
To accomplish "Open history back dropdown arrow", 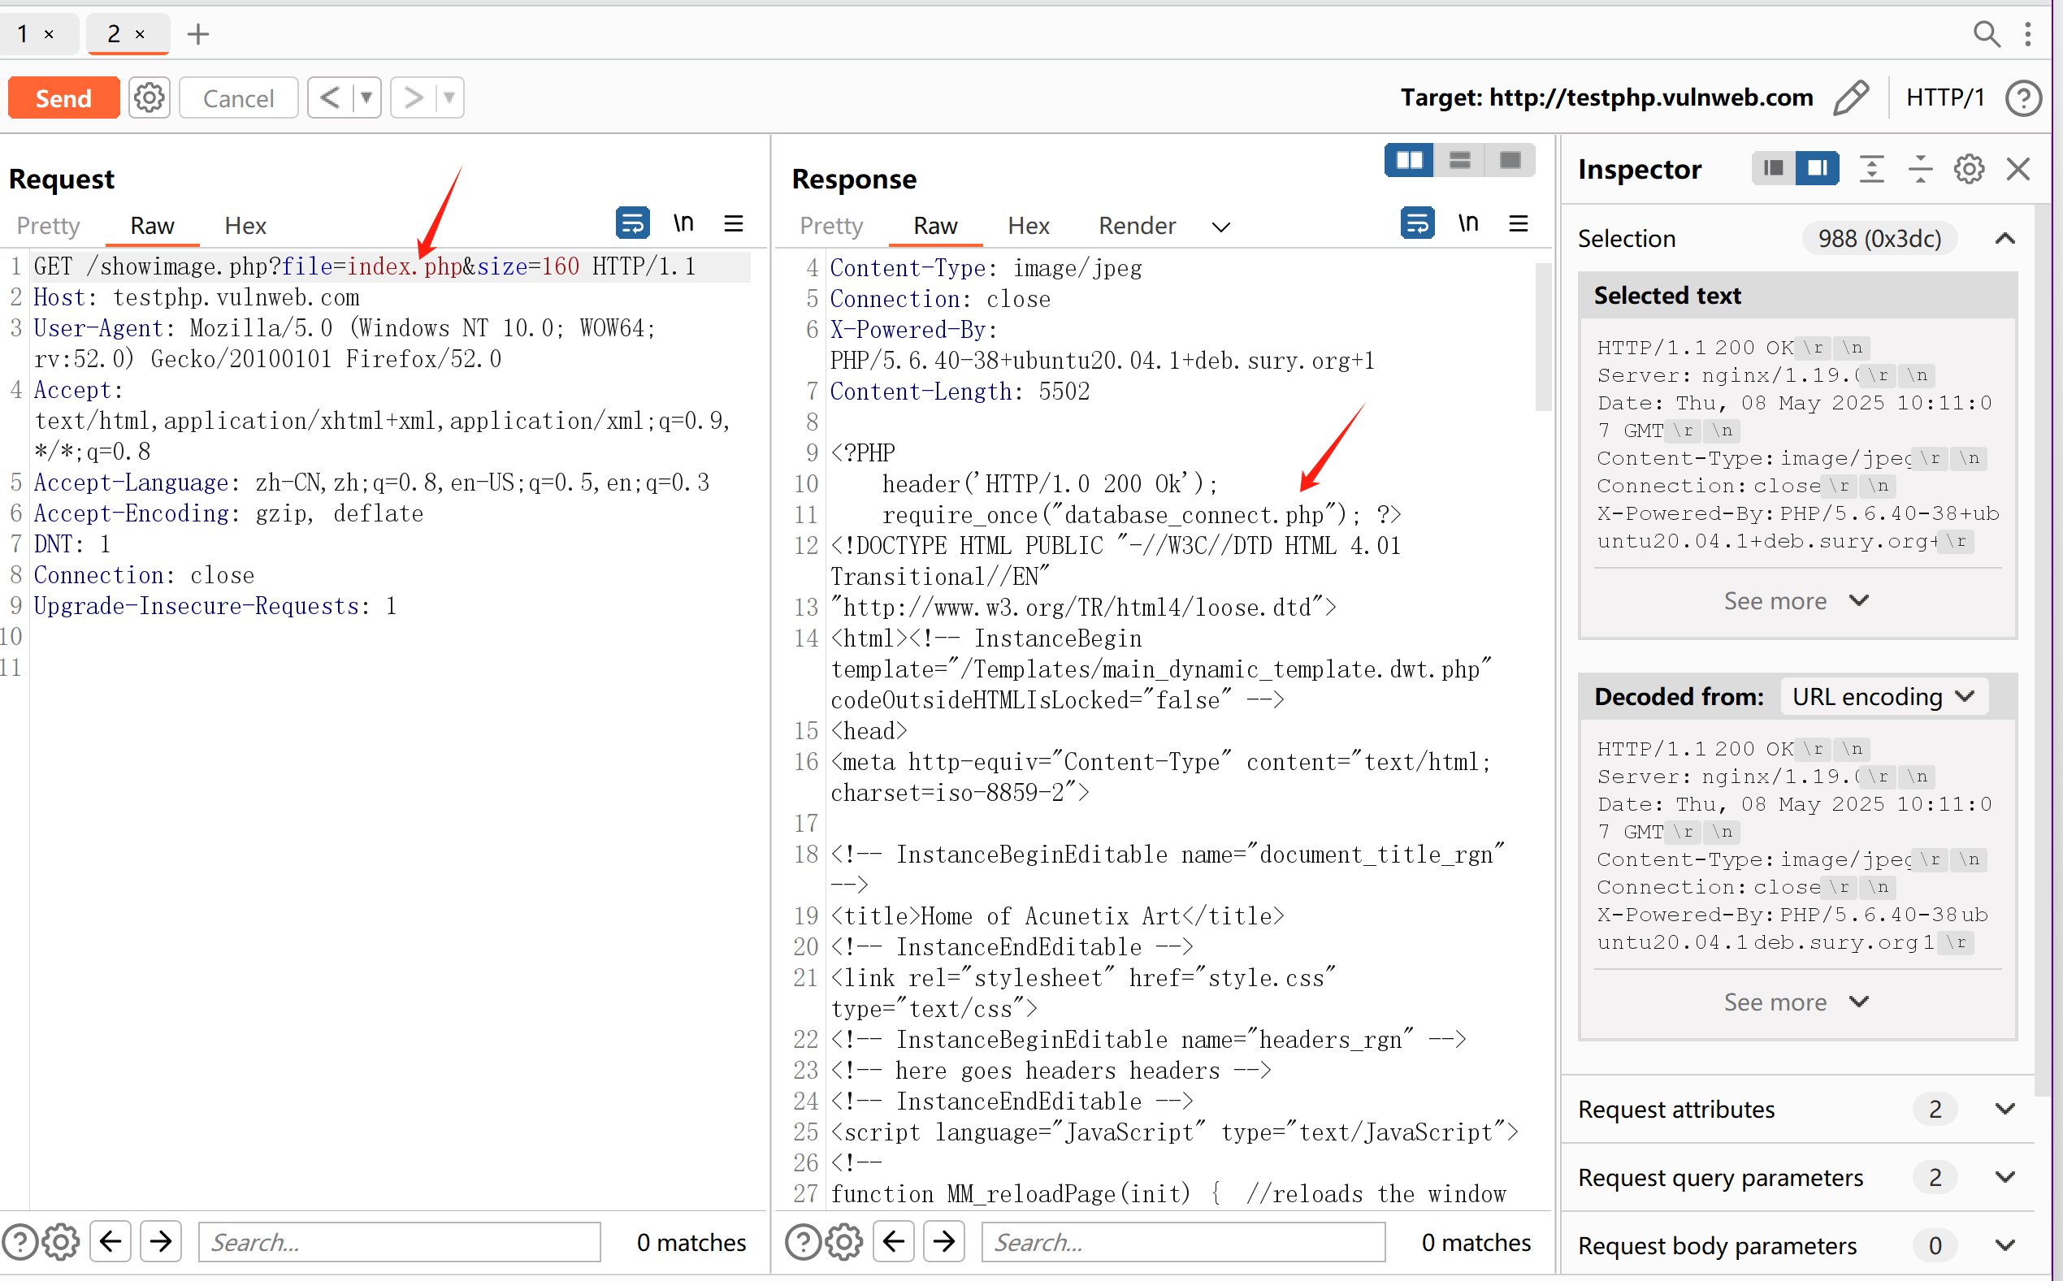I will [x=366, y=98].
